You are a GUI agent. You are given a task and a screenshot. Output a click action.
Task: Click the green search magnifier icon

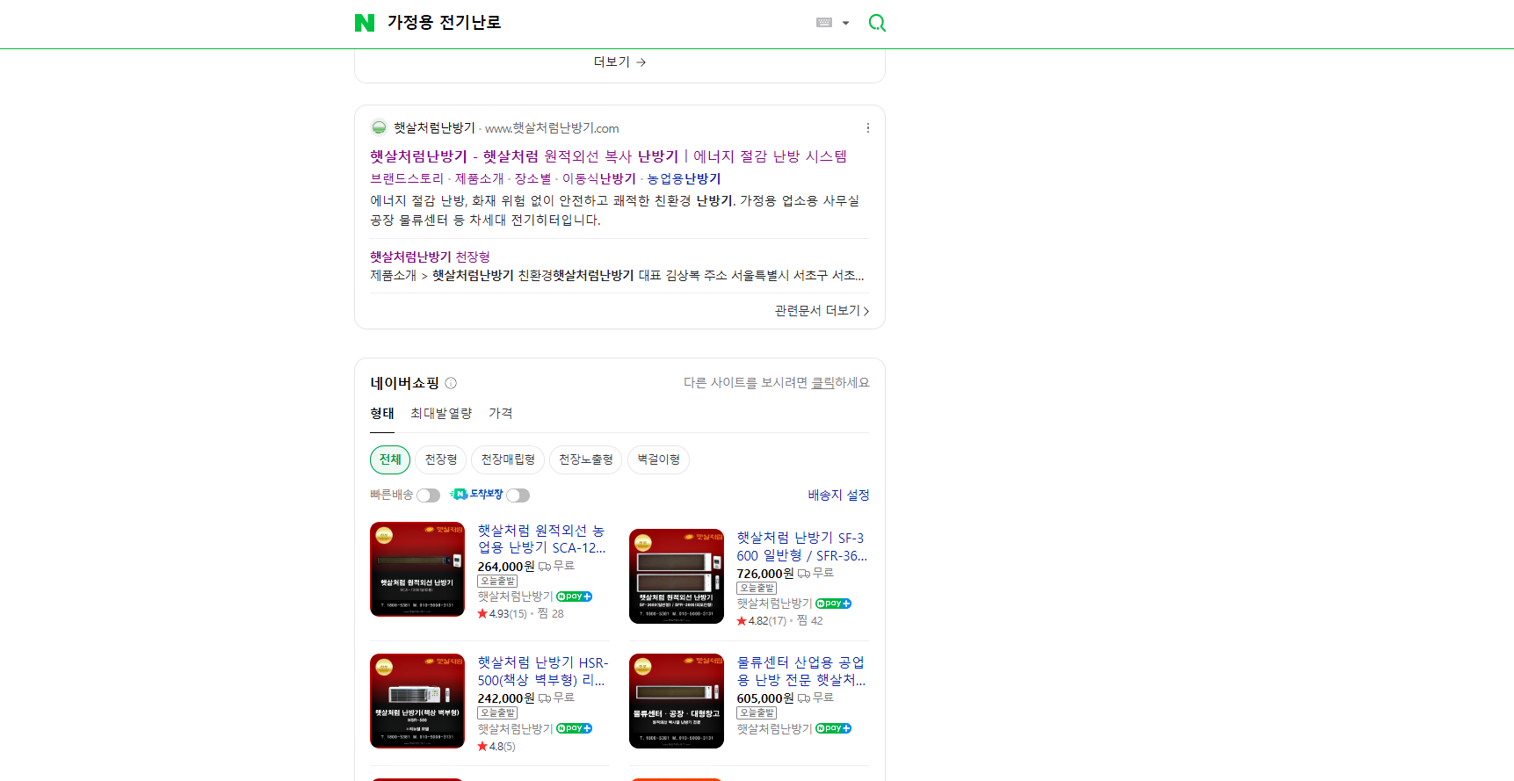877,23
